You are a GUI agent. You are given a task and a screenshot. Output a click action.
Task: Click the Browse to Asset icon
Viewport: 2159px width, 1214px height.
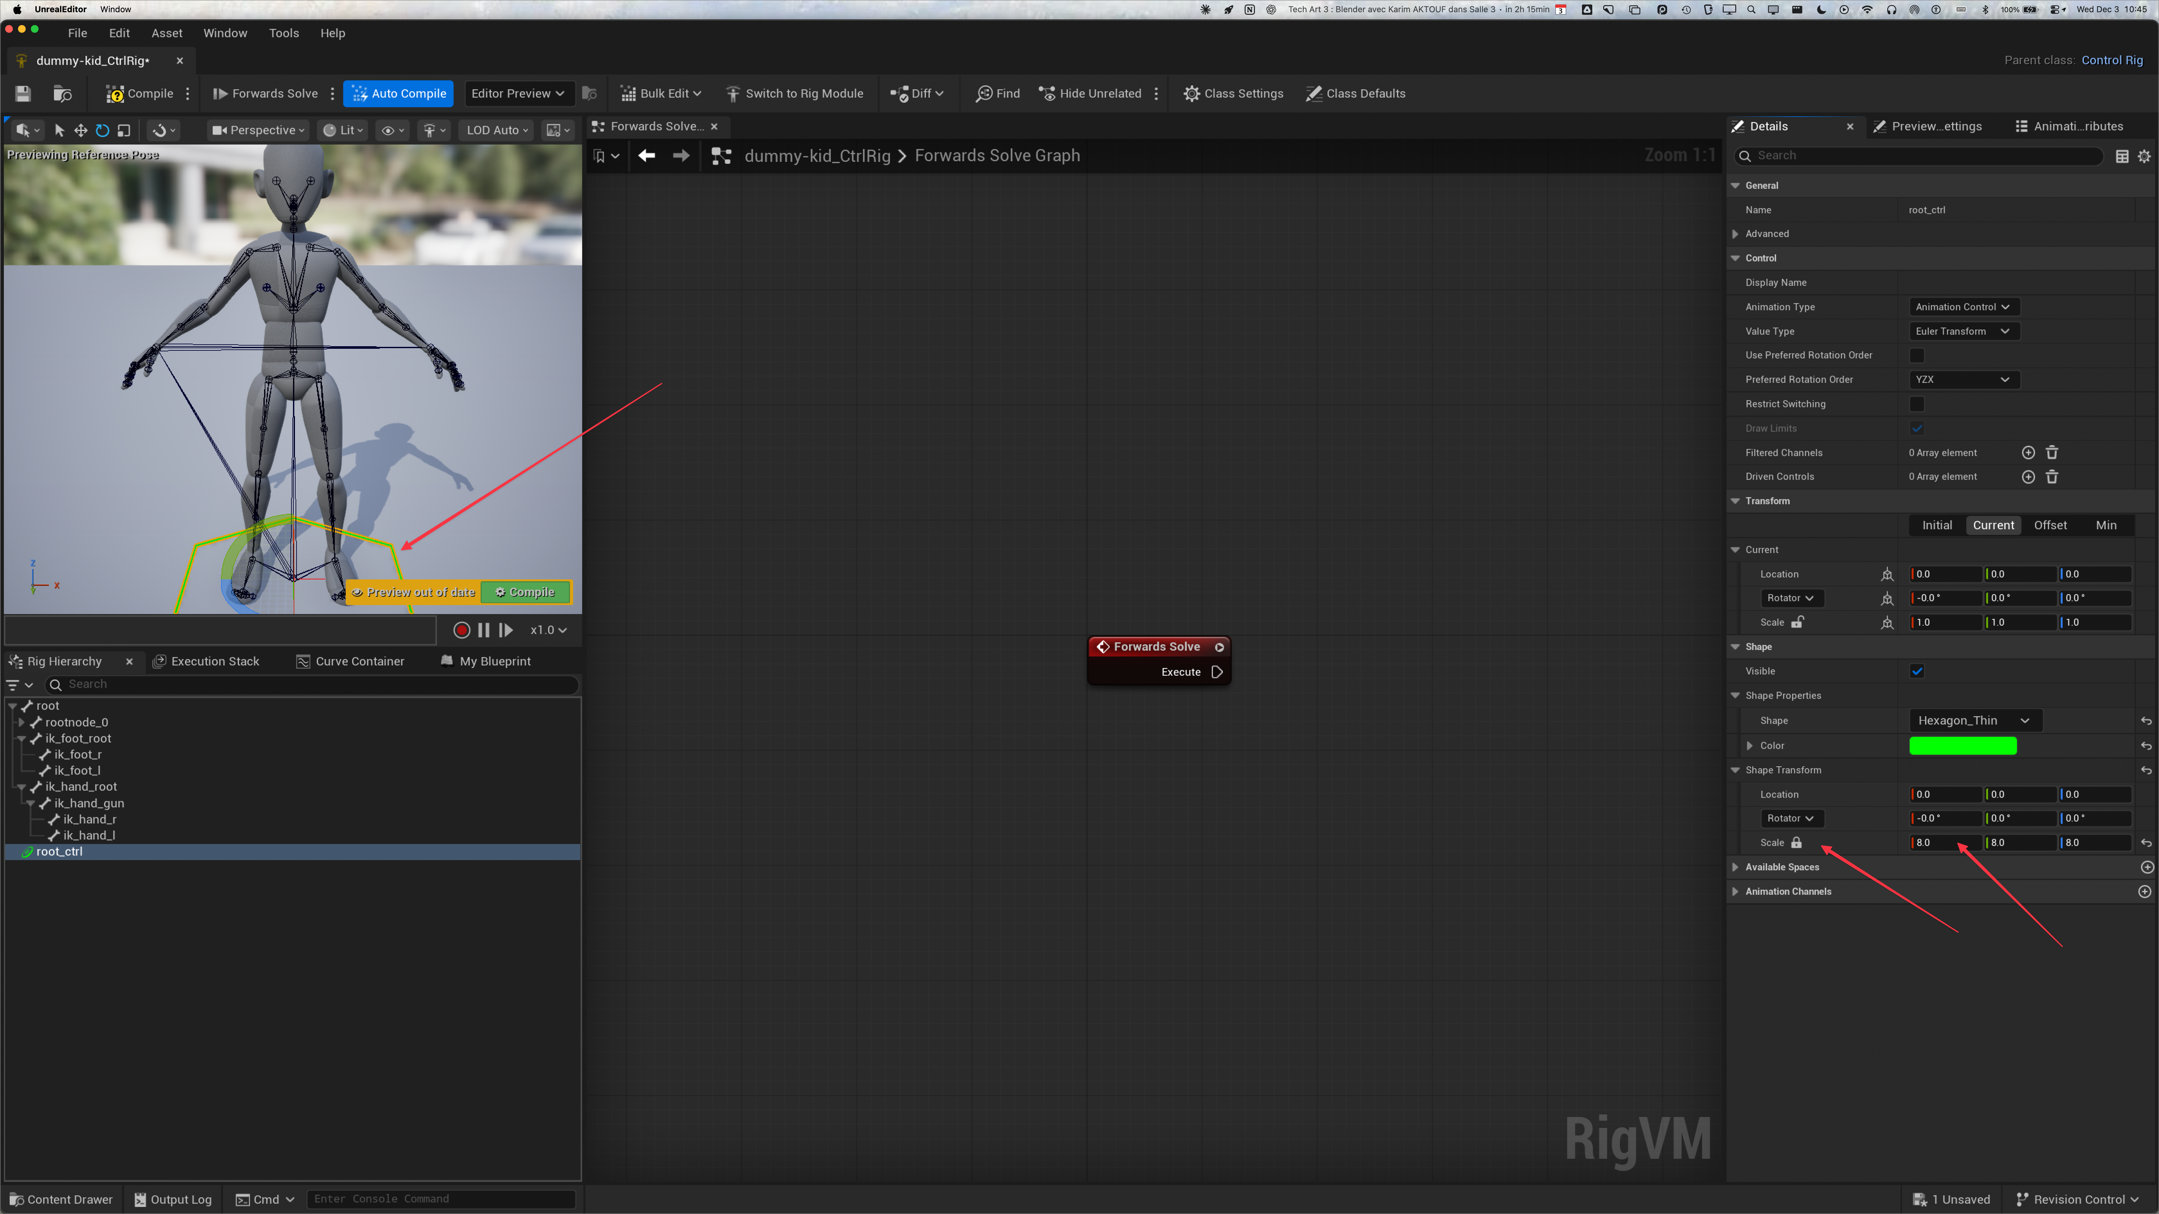[x=63, y=93]
